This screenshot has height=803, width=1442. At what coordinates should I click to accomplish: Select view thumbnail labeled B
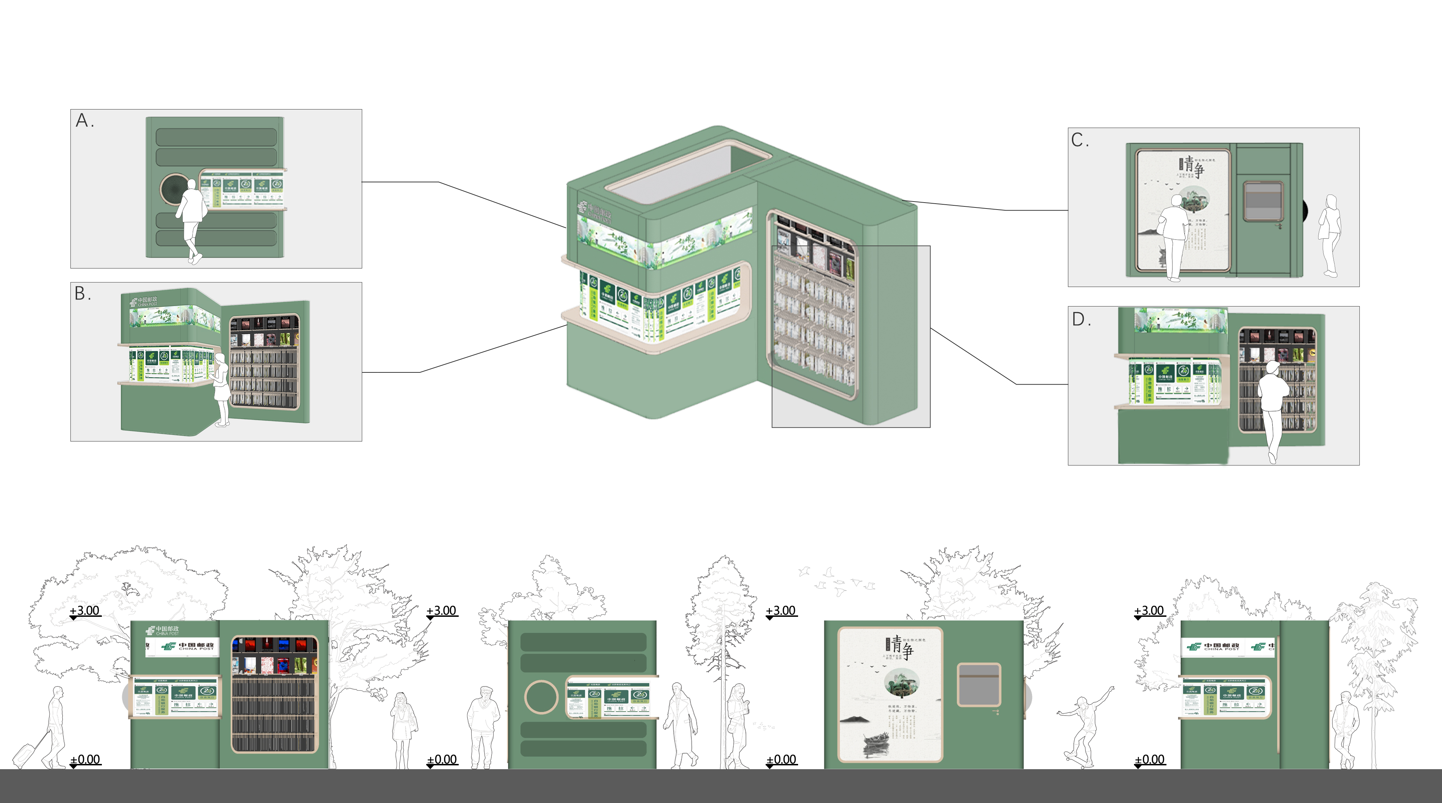point(216,362)
